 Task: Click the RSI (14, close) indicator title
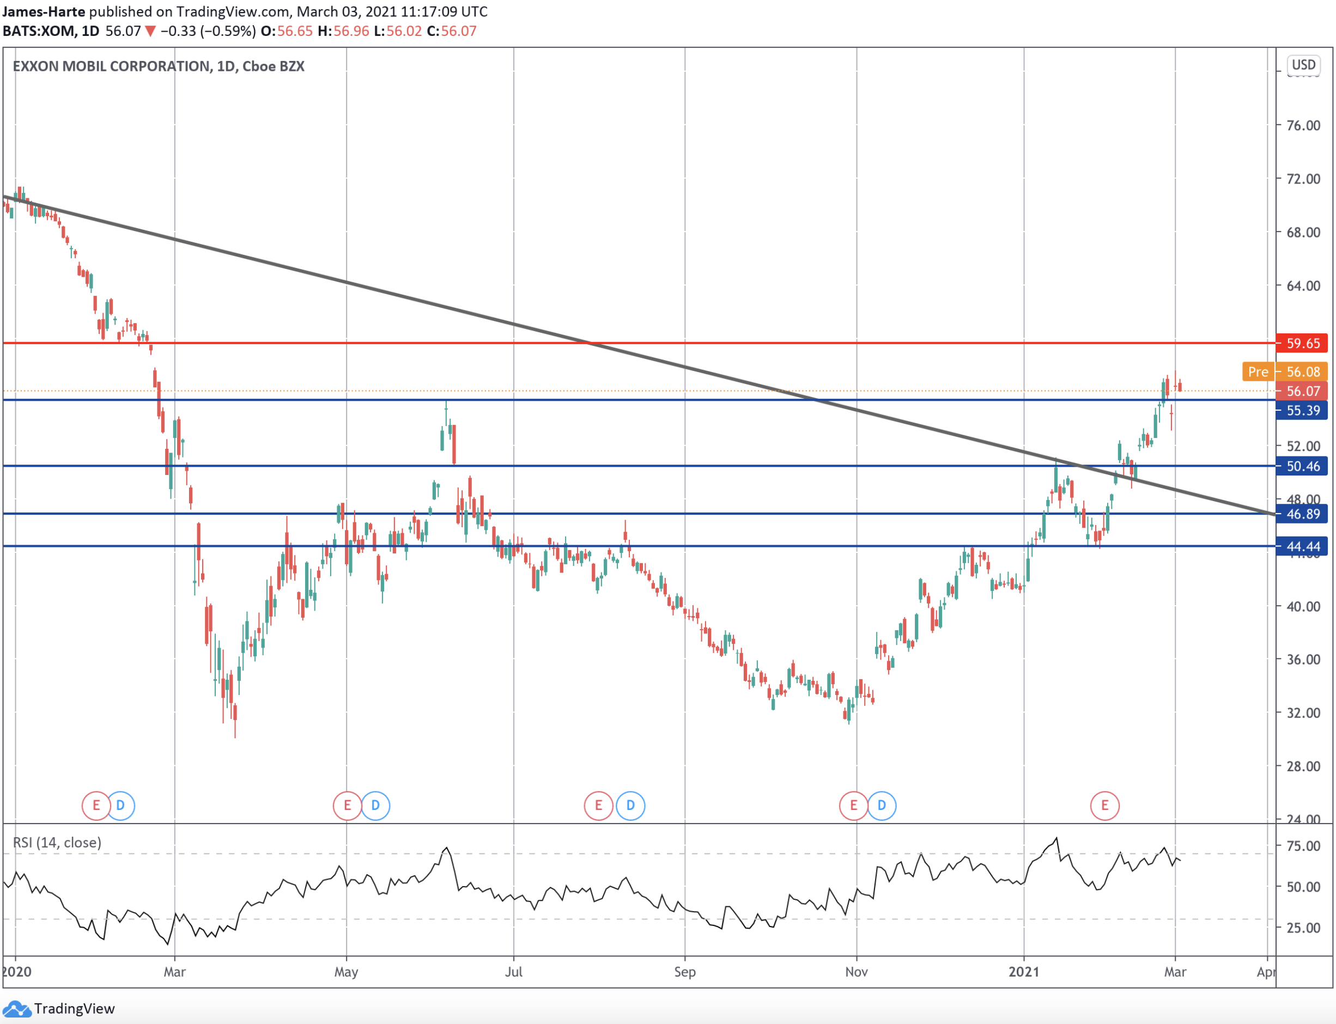pos(57,843)
